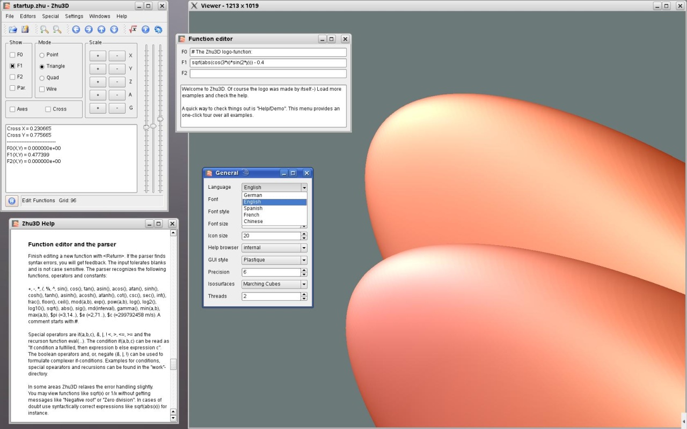Choose French from the language list
Viewport: 687px width, 429px height.
pyautogui.click(x=274, y=214)
